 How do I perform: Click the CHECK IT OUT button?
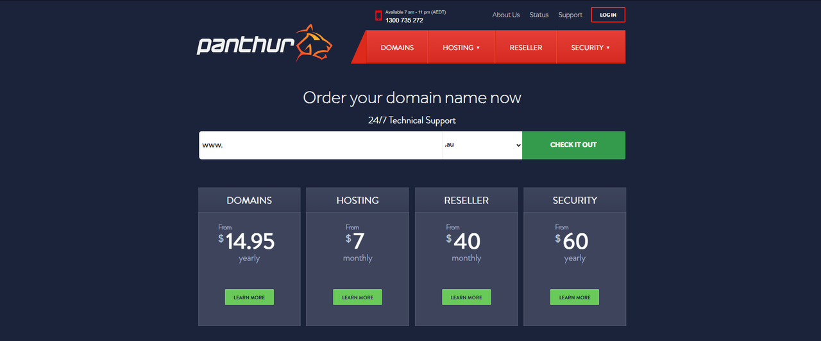pos(573,145)
